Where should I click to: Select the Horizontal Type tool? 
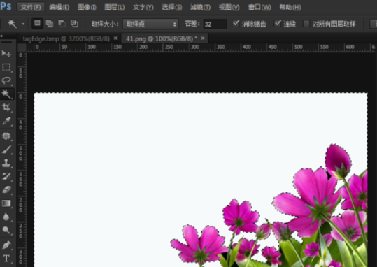[6, 259]
